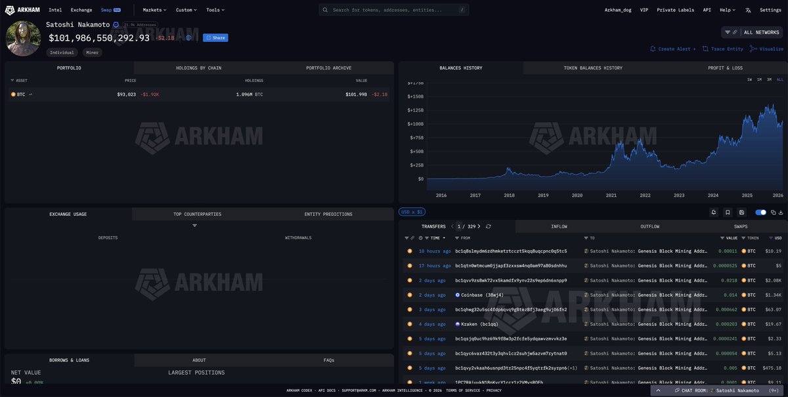The width and height of the screenshot is (788, 397).
Task: Click the verified badge next to Satoshi Nakamoto
Action: tap(116, 24)
